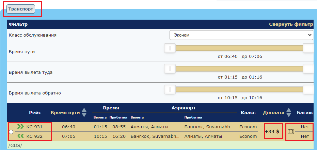Collapse the filter via Свернуть фильтр link
Image resolution: width=317 pixels, height=150 pixels.
291,24
